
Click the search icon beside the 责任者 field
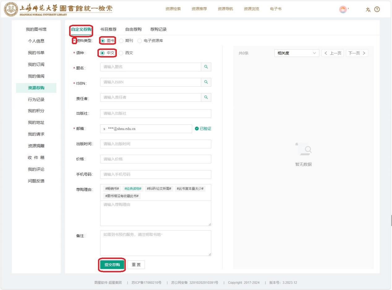pos(206,97)
